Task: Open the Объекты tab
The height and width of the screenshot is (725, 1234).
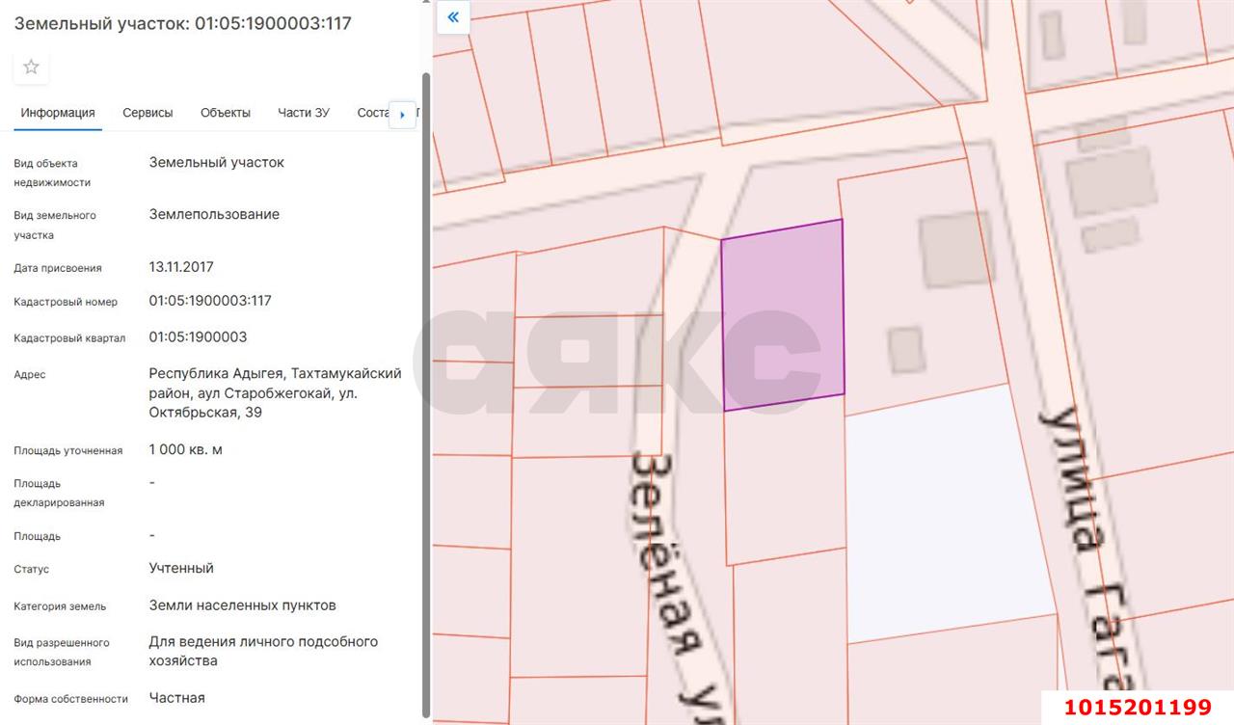Action: 226,113
